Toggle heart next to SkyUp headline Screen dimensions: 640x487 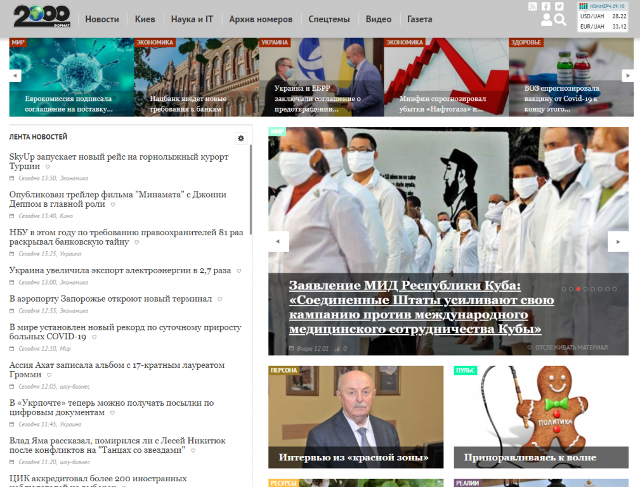pyautogui.click(x=48, y=167)
